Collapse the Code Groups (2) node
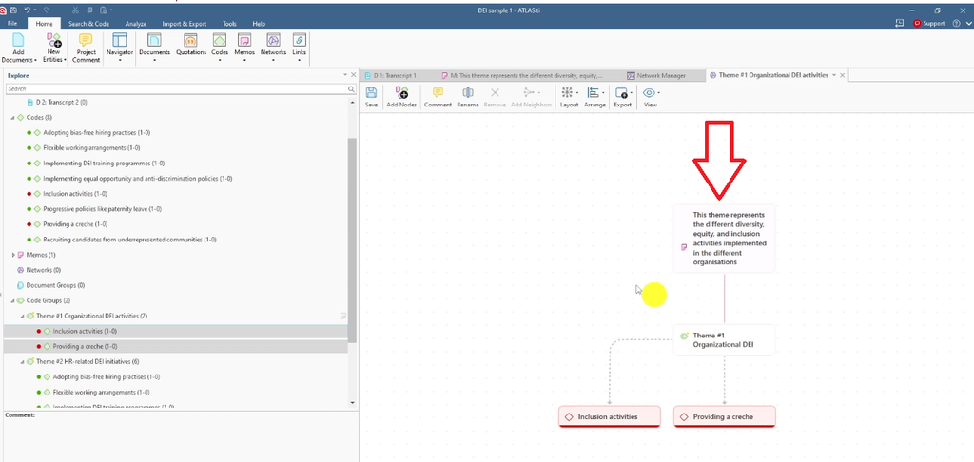Image resolution: width=974 pixels, height=462 pixels. point(13,300)
